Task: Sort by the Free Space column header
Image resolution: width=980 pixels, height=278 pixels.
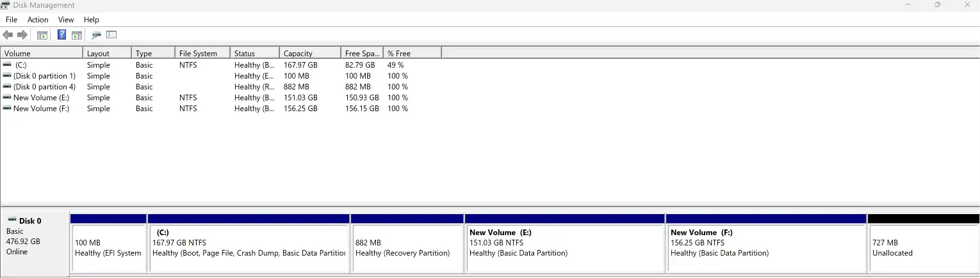Action: coord(362,53)
